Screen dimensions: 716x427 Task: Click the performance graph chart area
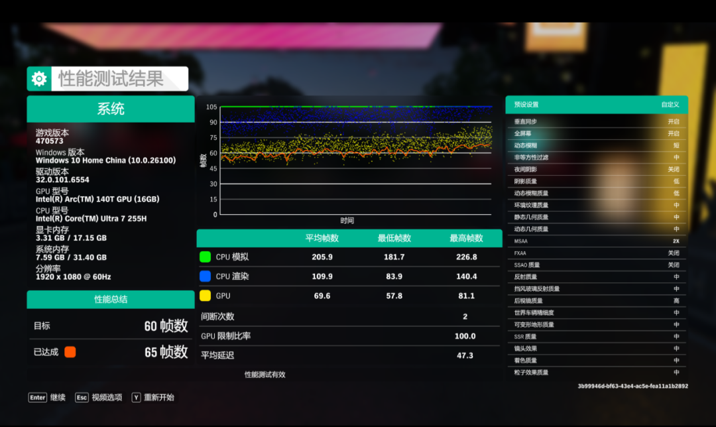pos(356,160)
